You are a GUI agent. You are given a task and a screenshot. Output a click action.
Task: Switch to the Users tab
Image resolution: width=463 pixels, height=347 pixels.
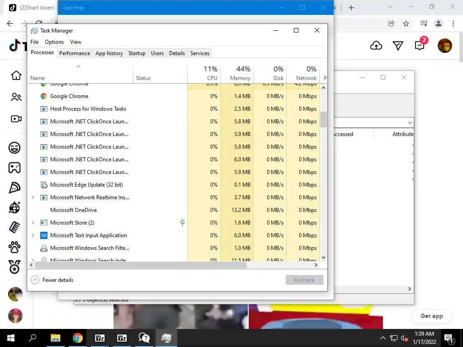click(x=157, y=53)
